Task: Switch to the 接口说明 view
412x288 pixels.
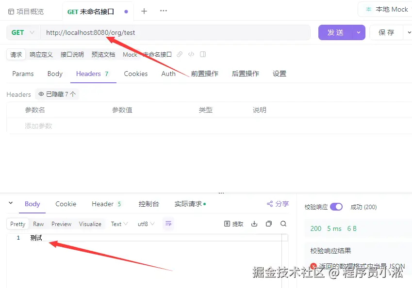Action: click(x=72, y=55)
